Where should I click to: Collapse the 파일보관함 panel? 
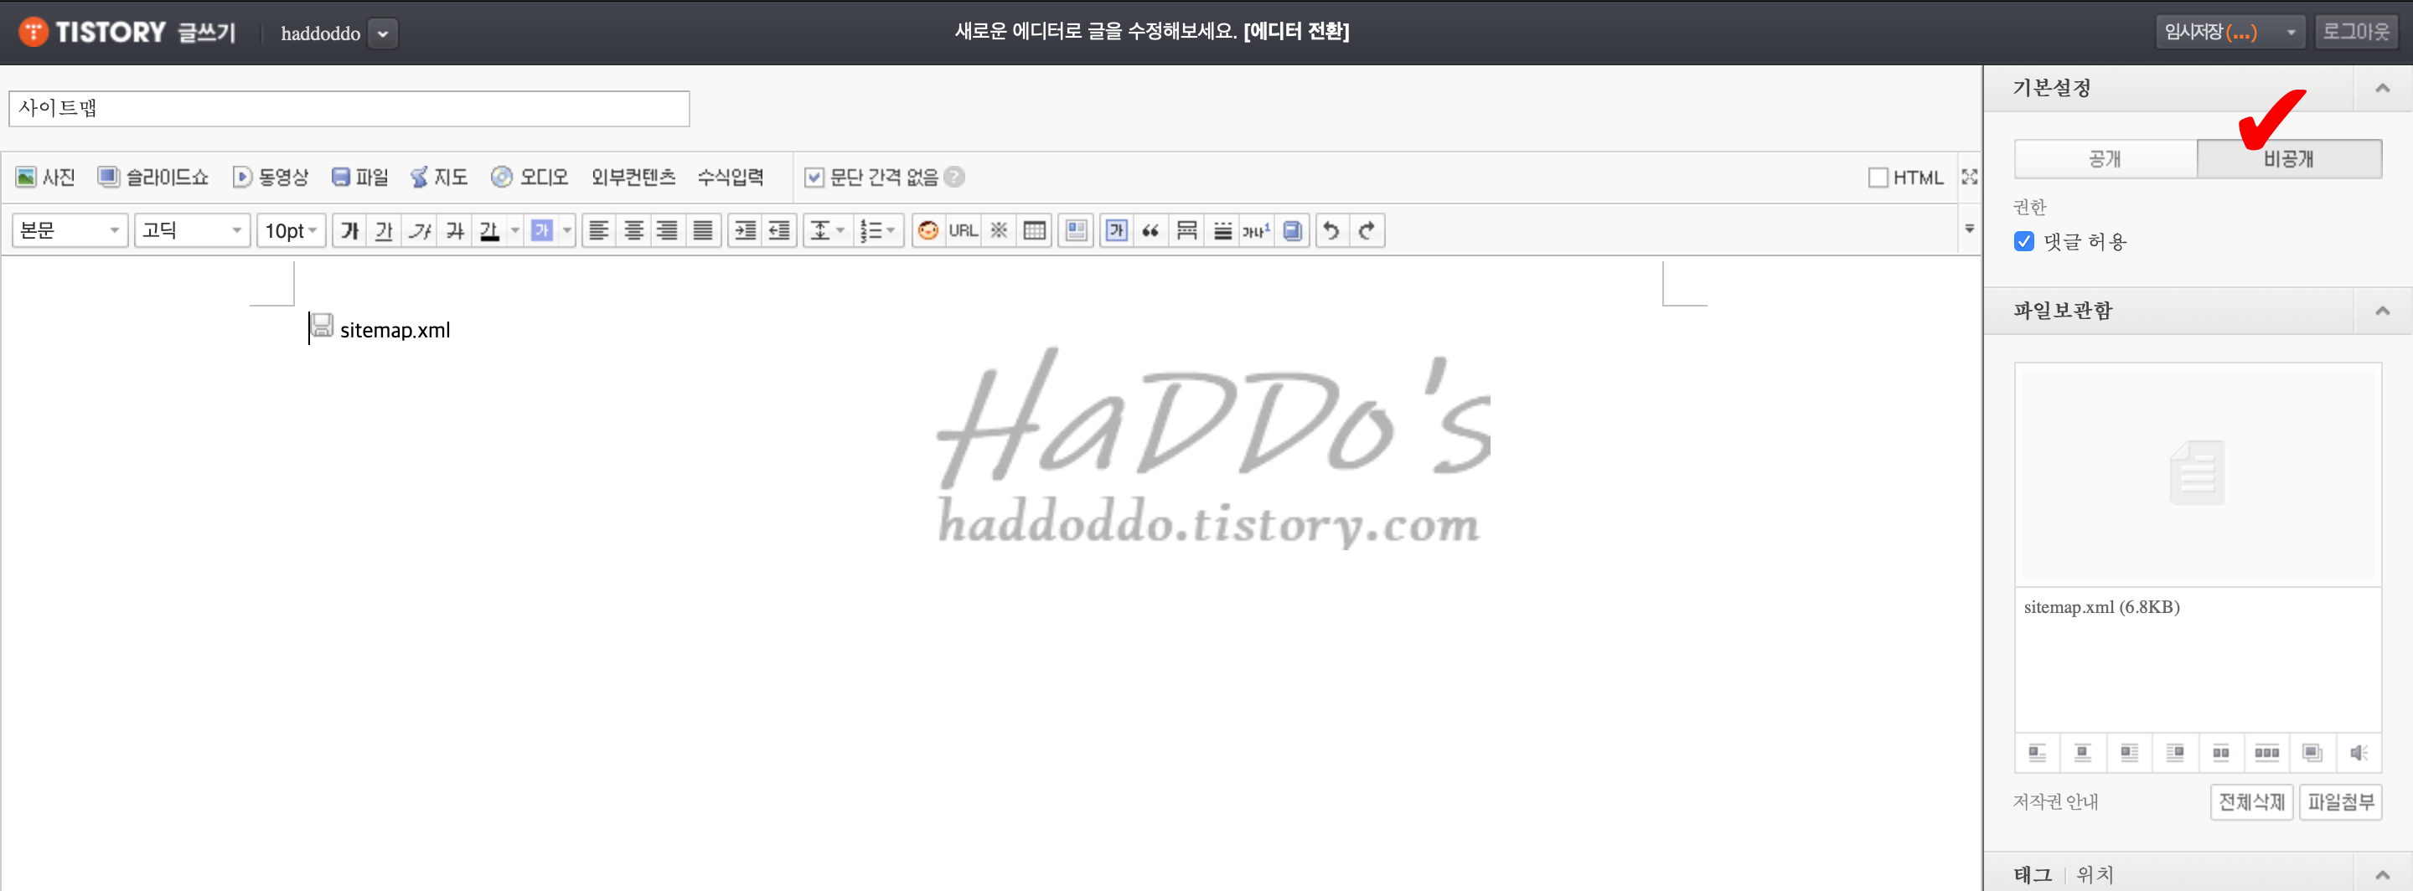coord(2382,311)
